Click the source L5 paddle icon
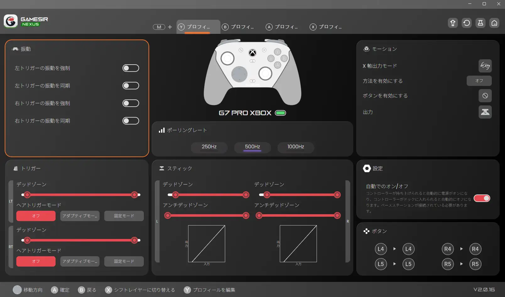The image size is (505, 297). pyautogui.click(x=381, y=264)
